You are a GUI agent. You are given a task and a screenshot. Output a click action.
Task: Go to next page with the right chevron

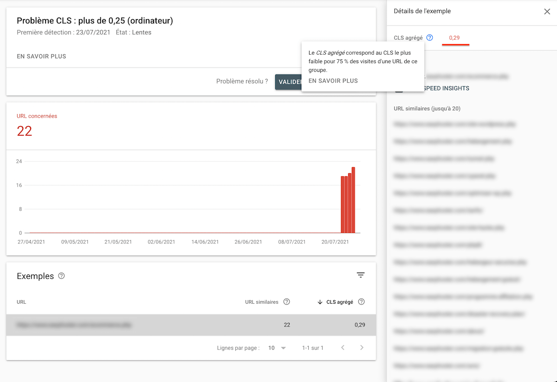[362, 347]
